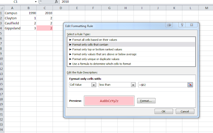This screenshot has width=213, height=133.
Task: Click the pink AaBbCcYyZz preview swatch
Action: (109, 101)
